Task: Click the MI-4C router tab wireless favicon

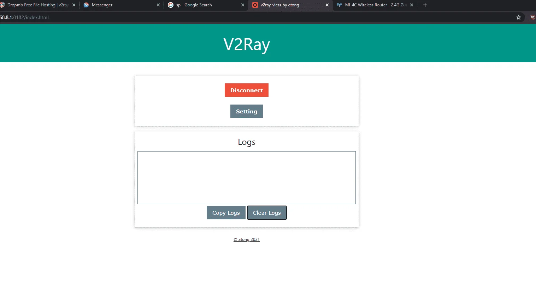Action: [x=340, y=5]
